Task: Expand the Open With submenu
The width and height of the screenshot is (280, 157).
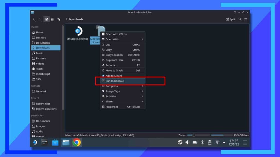Action: [123, 39]
